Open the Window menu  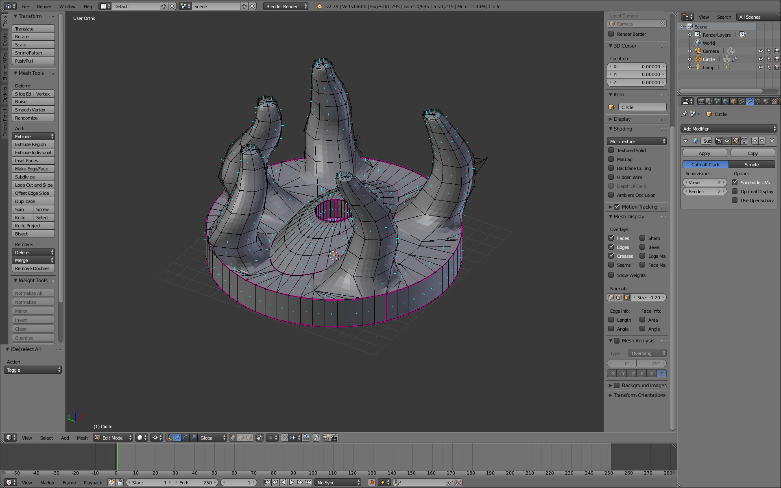coord(67,6)
